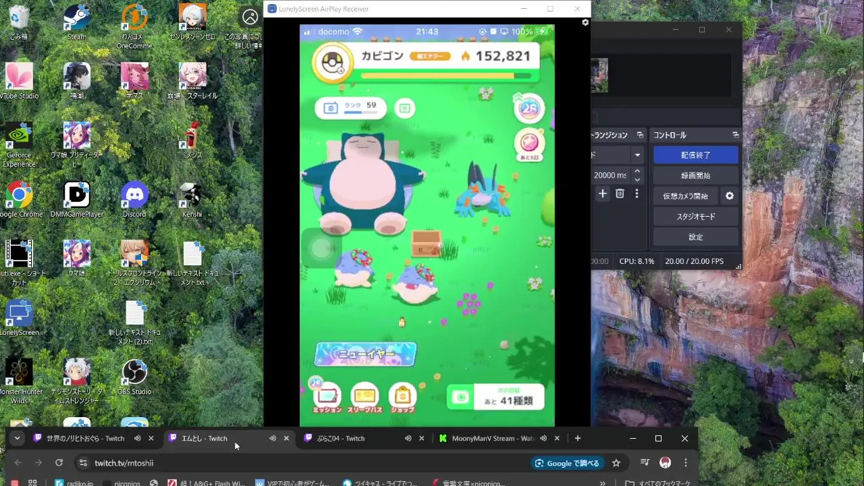Close the ぶらこ04 Twitch tab
864x486 pixels.
421,438
